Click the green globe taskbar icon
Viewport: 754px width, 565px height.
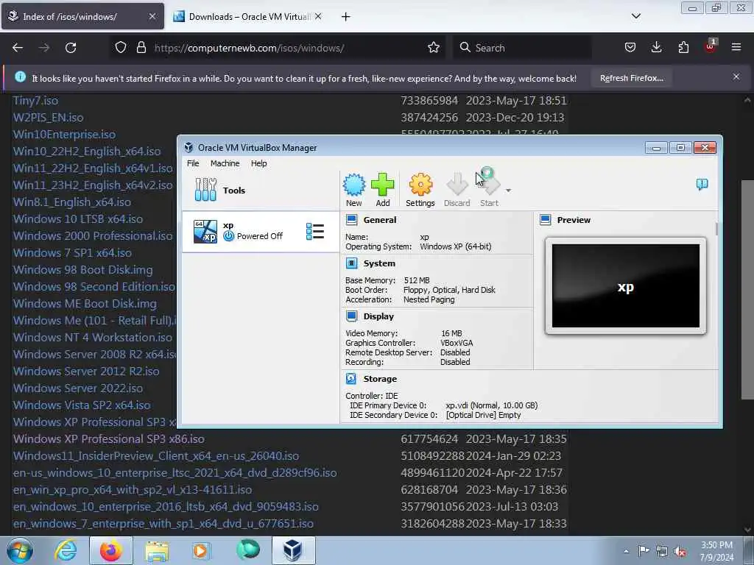[247, 550]
